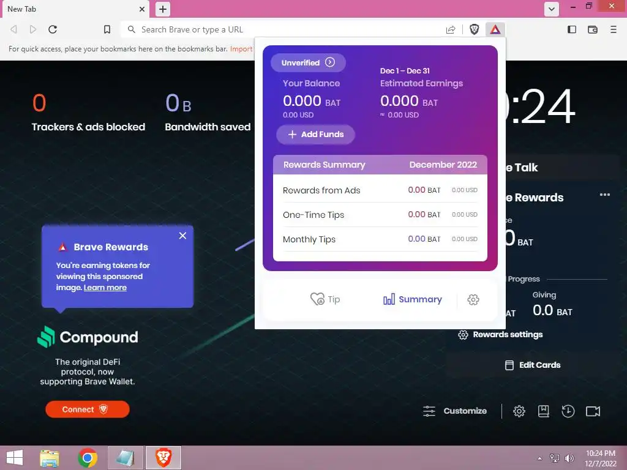The width and height of the screenshot is (627, 470).
Task: Close the New Tab tab
Action: coord(142,9)
